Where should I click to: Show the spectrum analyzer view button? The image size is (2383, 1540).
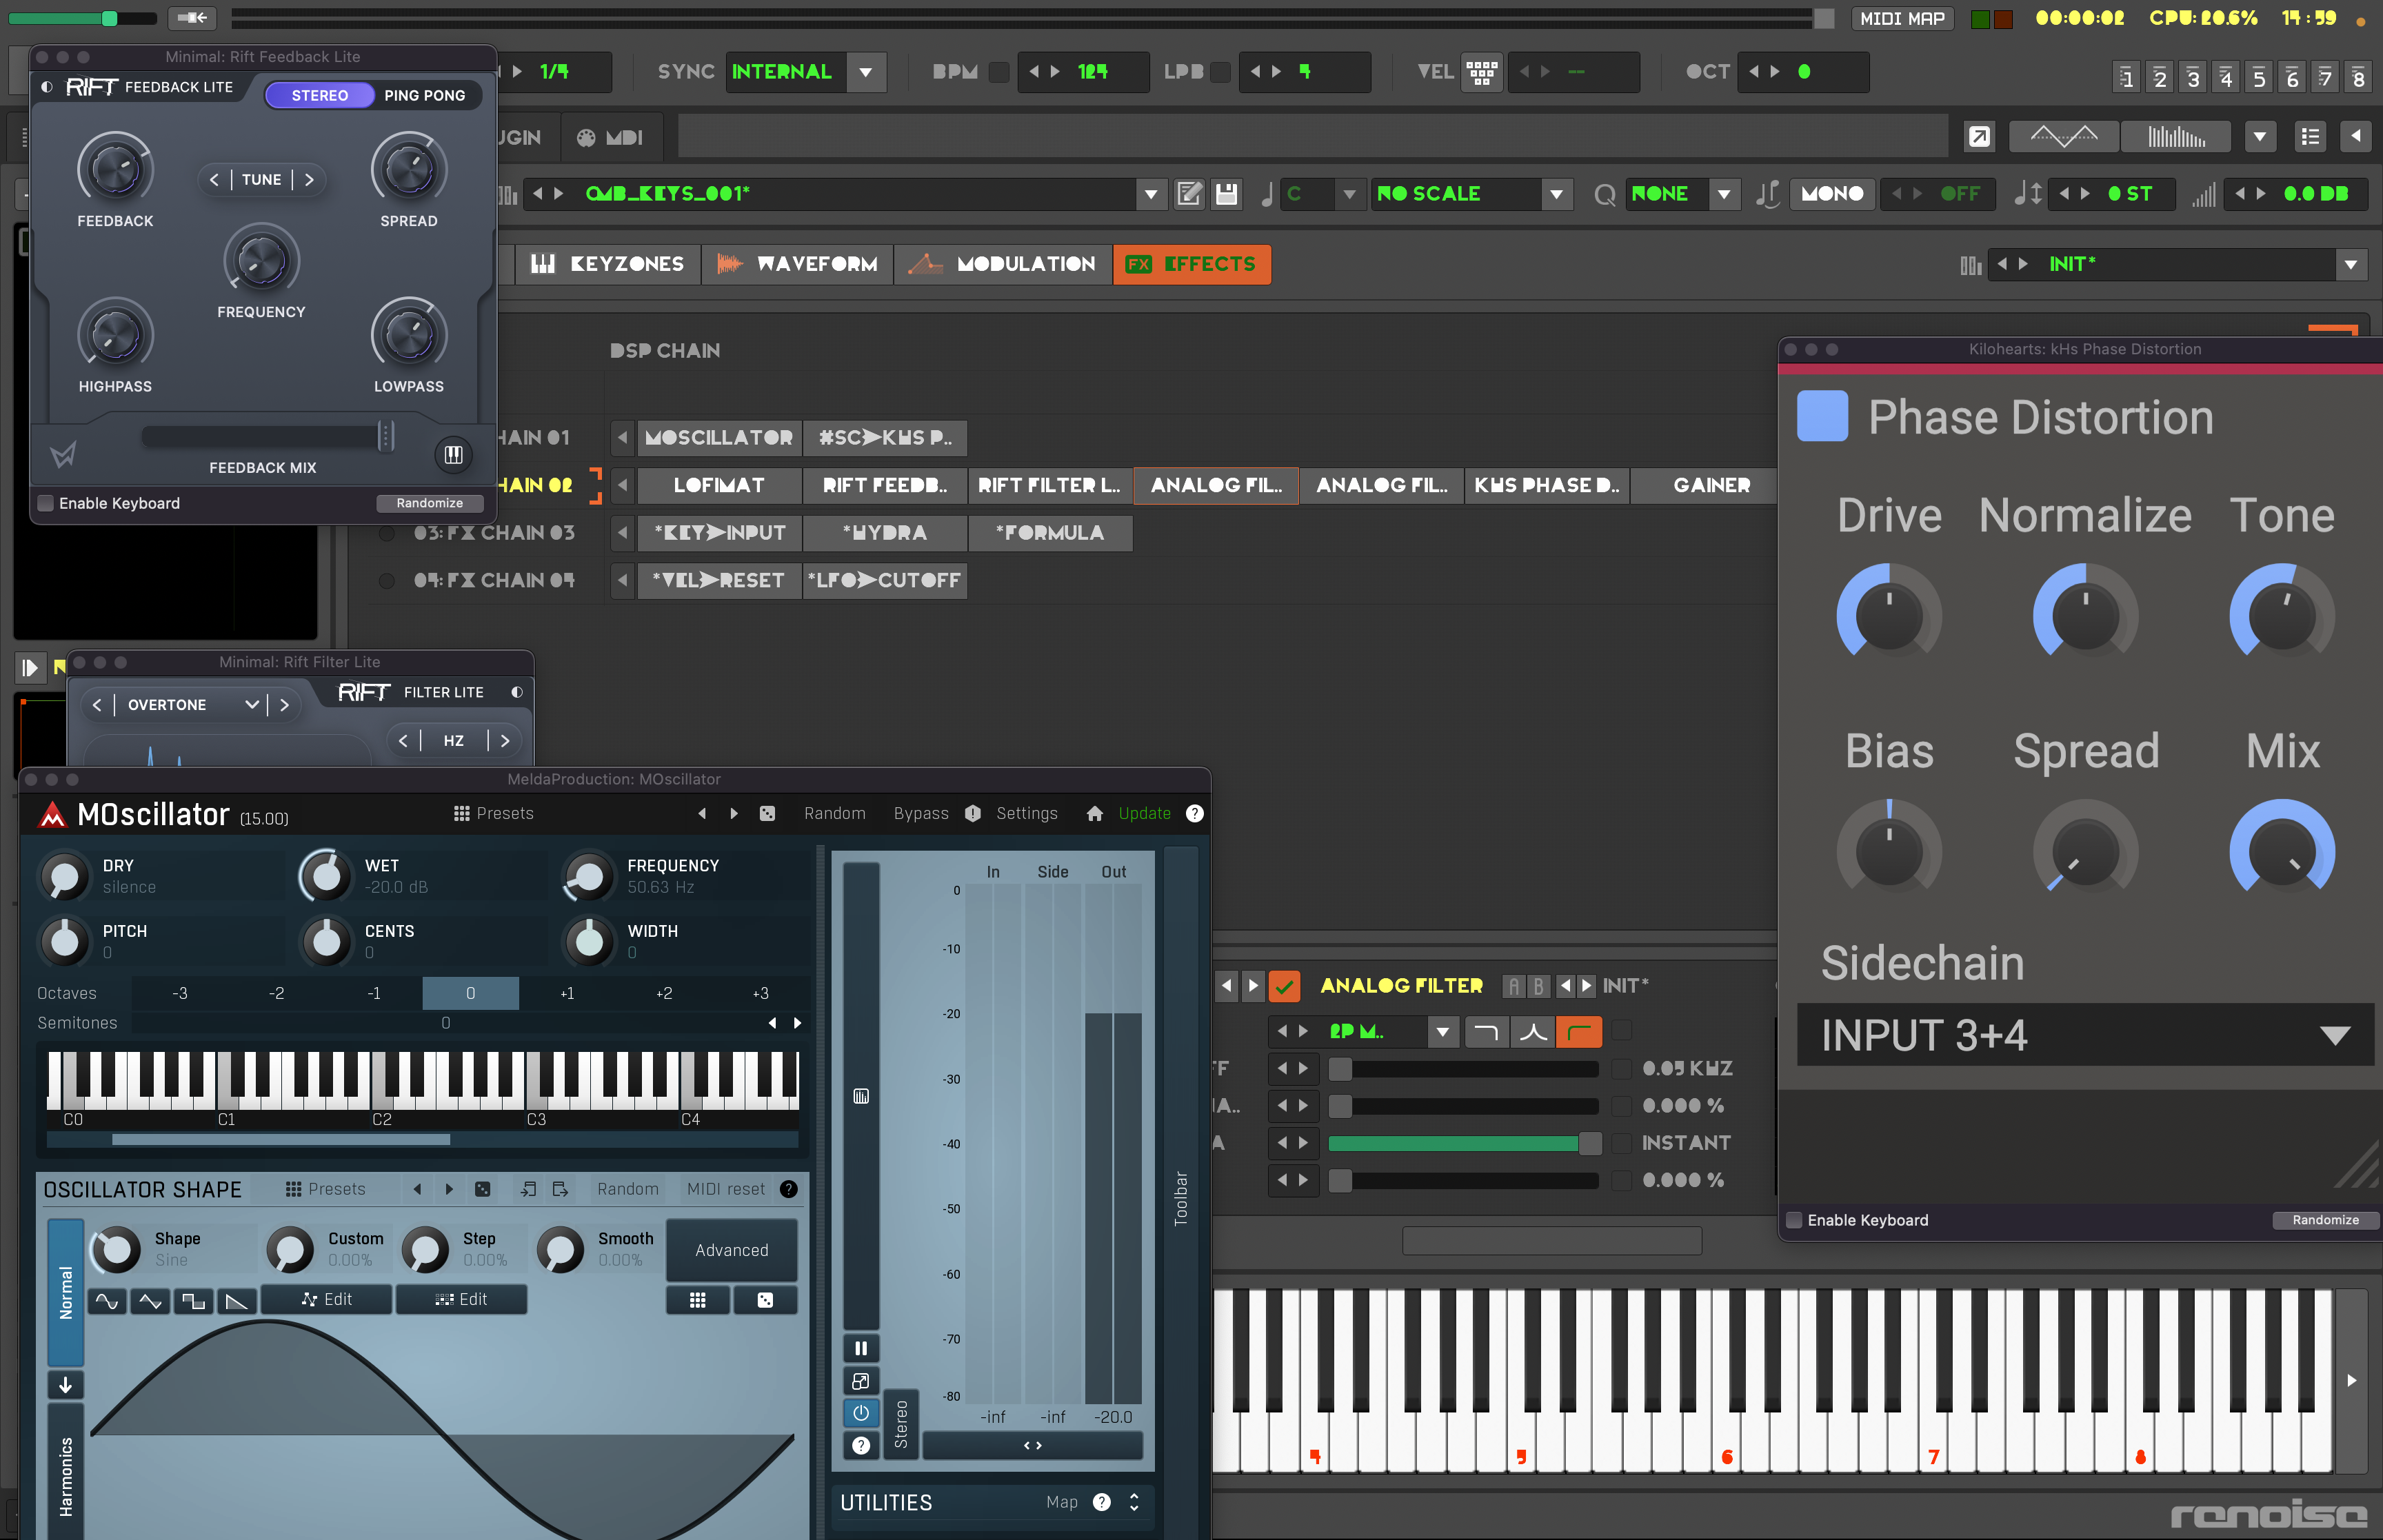(x=2176, y=137)
